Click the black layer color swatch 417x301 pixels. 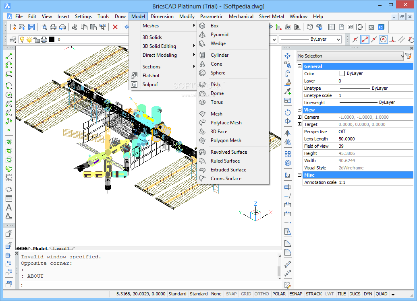(52, 39)
